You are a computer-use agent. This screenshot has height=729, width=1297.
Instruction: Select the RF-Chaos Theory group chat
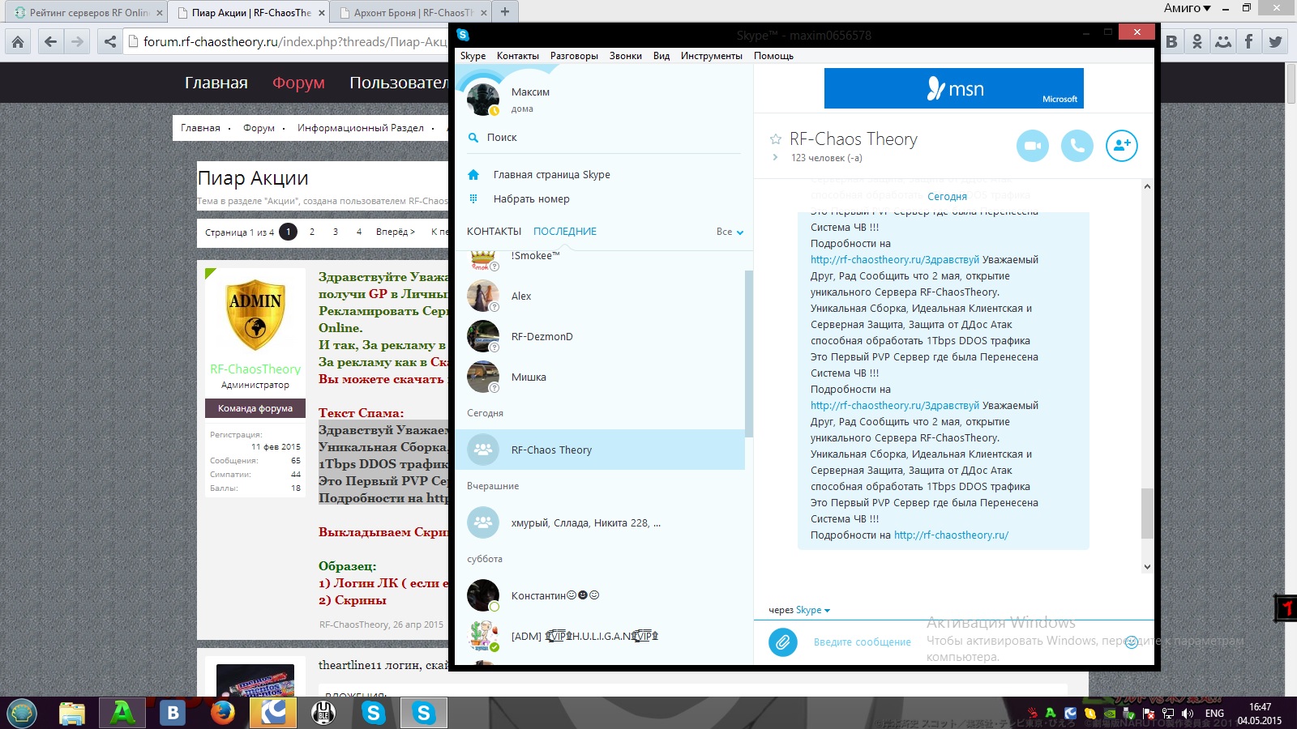point(600,450)
